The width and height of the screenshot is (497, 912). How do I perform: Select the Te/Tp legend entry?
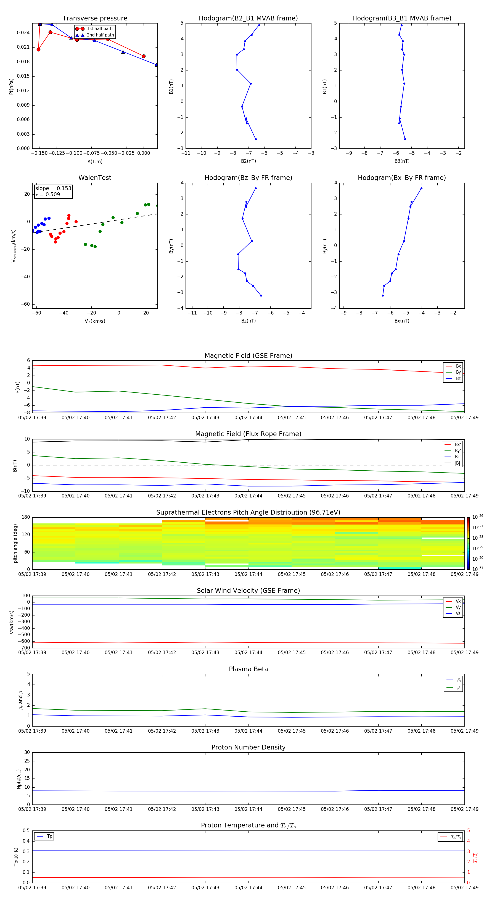tap(451, 837)
